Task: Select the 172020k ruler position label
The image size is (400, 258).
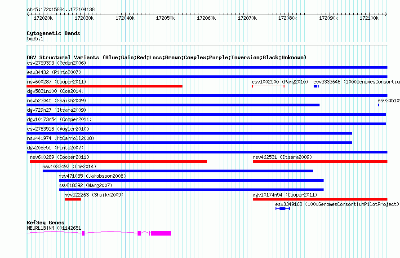Action: point(43,18)
